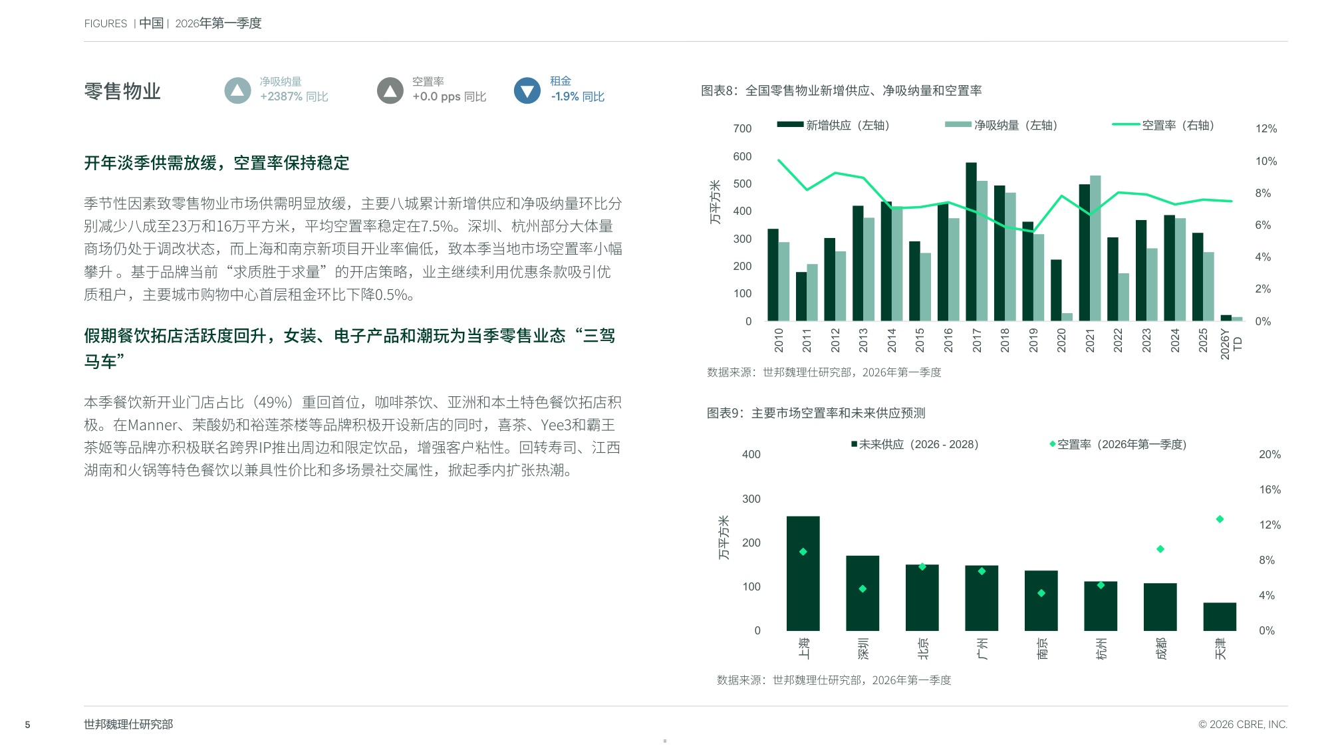
Task: Click the 未来供应 (2026 - 2028) legend marker
Action: pos(854,444)
